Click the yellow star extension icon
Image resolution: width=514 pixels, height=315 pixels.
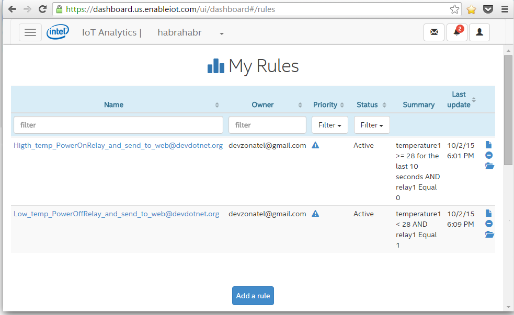pyautogui.click(x=472, y=9)
